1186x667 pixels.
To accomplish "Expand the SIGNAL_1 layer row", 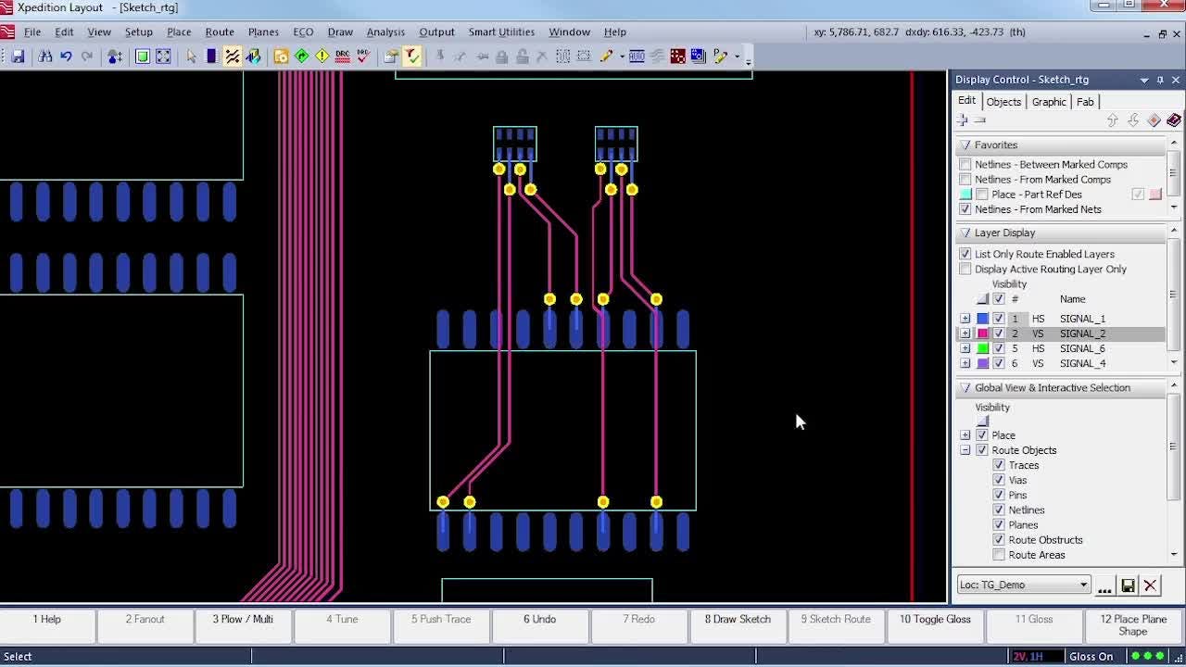I will [x=965, y=319].
